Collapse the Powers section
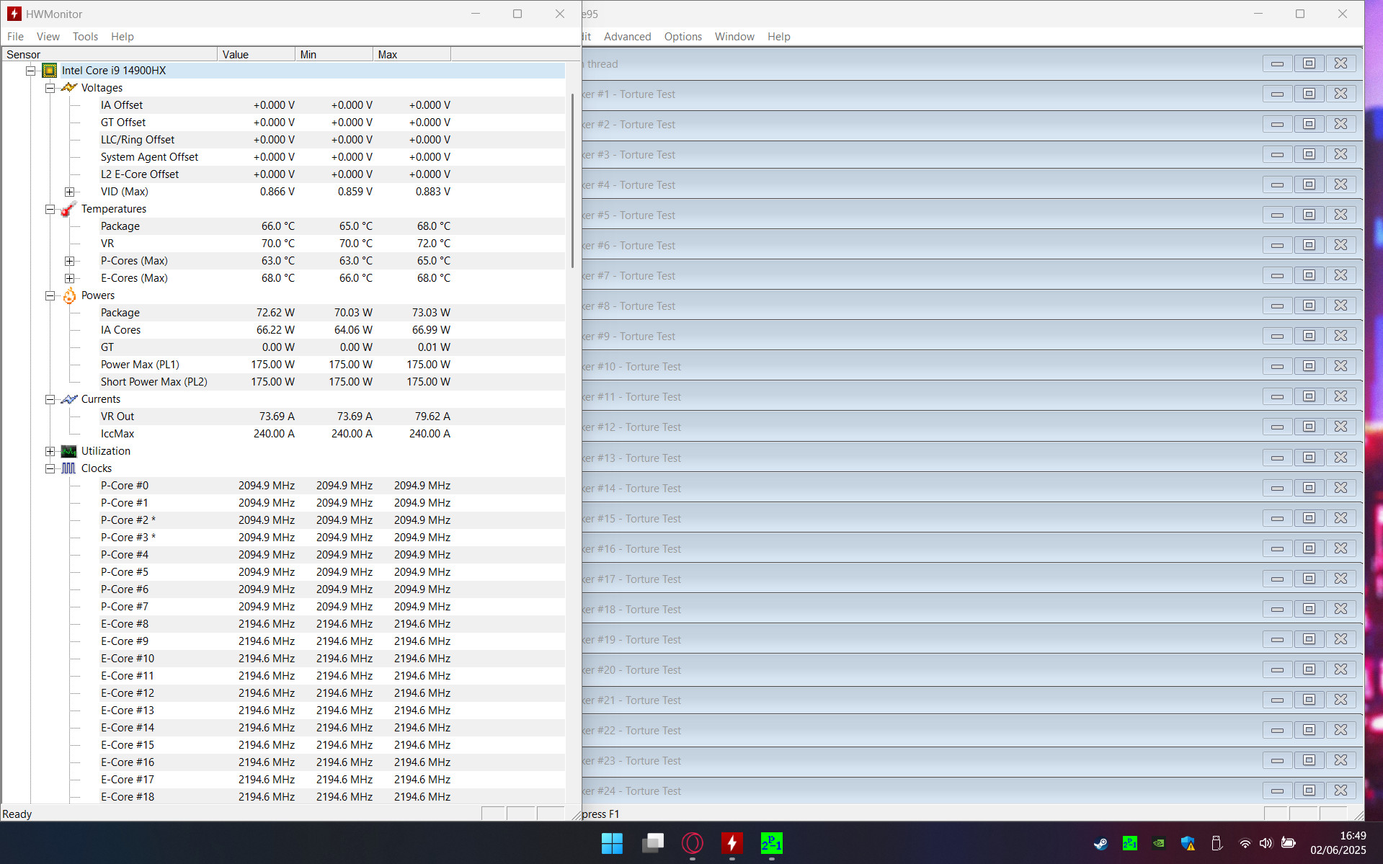1383x864 pixels. click(50, 295)
